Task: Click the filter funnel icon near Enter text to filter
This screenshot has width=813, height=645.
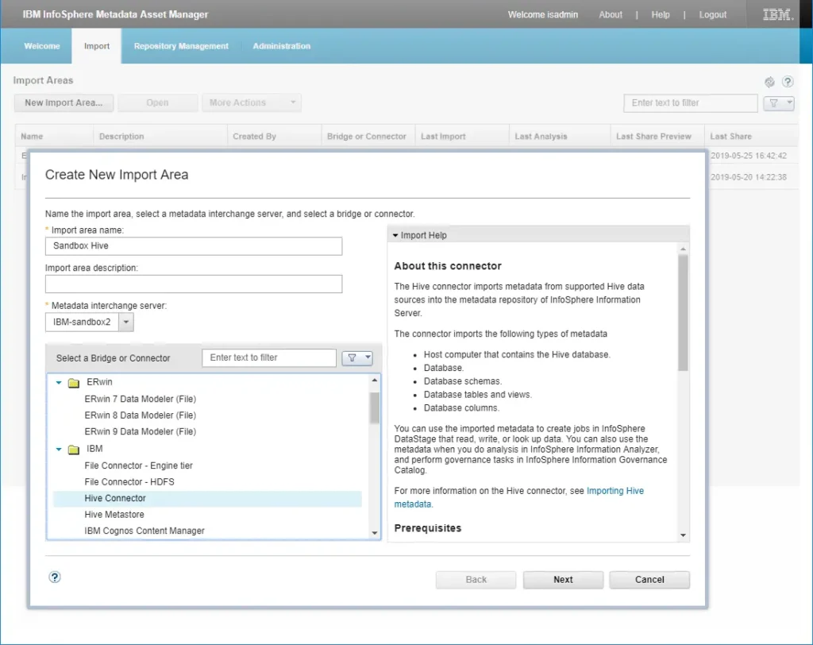Action: click(x=773, y=103)
